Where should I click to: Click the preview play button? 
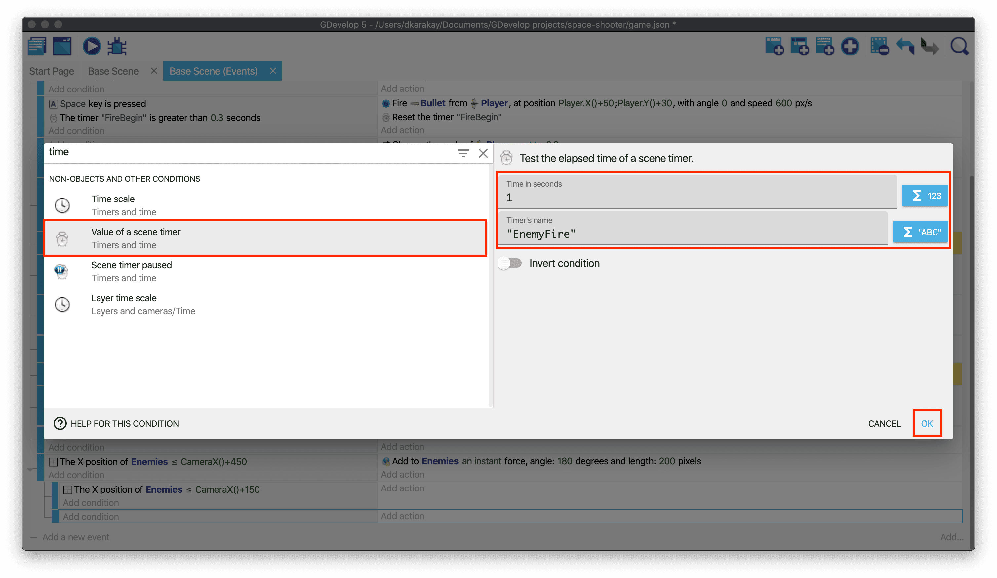(x=91, y=47)
